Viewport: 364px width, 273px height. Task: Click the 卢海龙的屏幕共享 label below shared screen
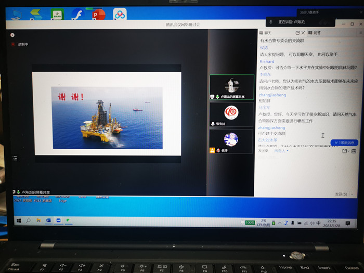[x=36, y=192]
